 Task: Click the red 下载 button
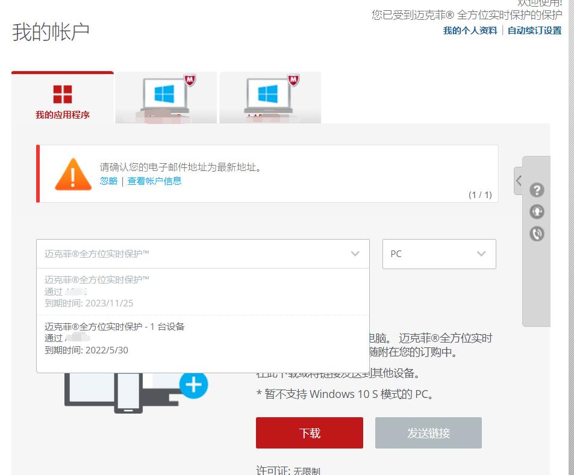pos(310,433)
